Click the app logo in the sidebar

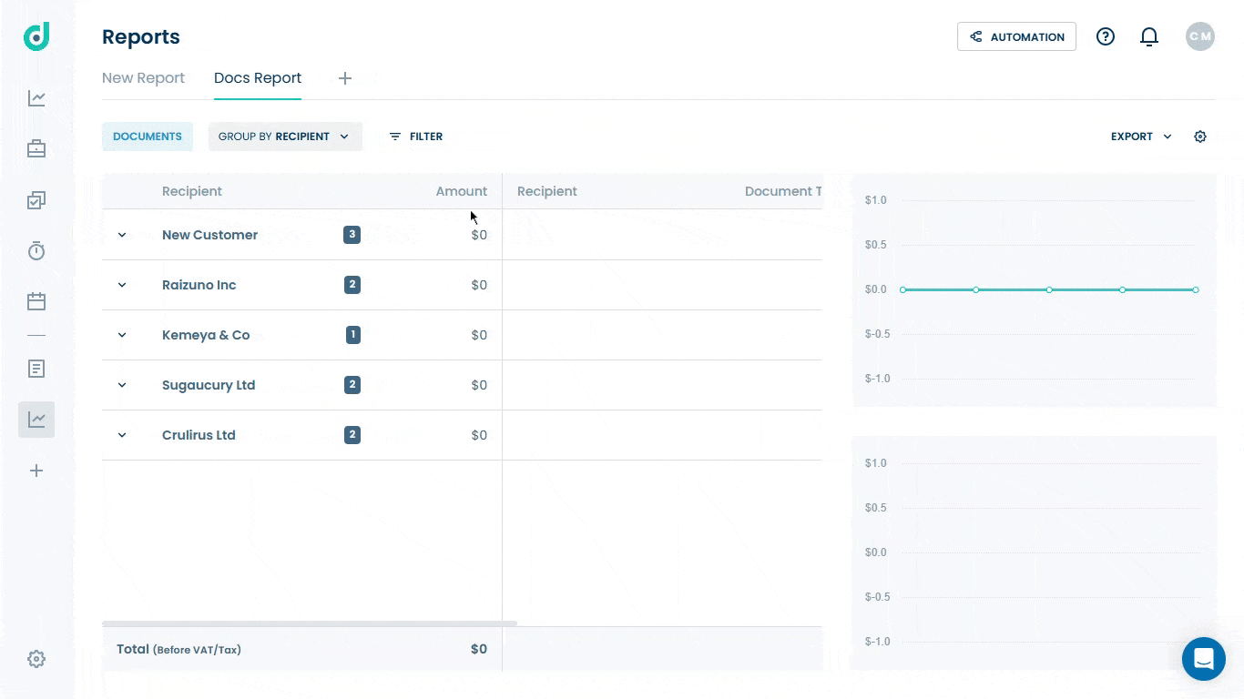click(36, 36)
